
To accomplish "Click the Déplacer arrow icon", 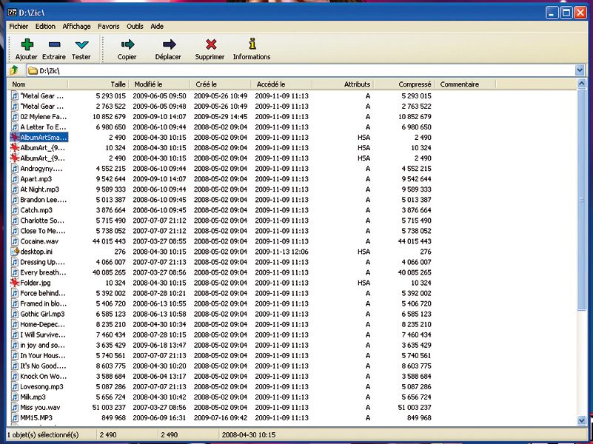I will coord(168,45).
